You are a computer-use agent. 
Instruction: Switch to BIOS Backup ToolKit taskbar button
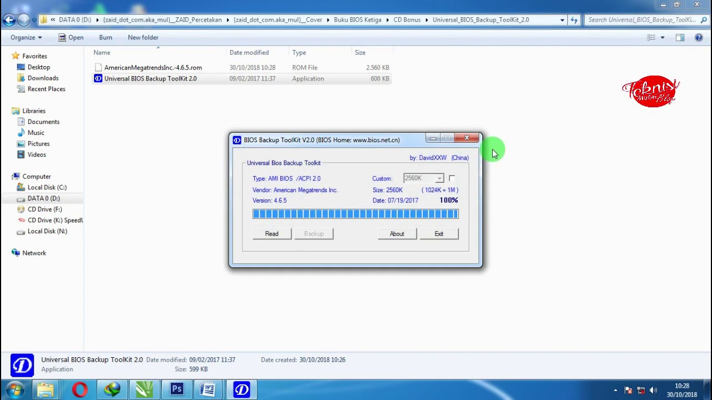(241, 389)
